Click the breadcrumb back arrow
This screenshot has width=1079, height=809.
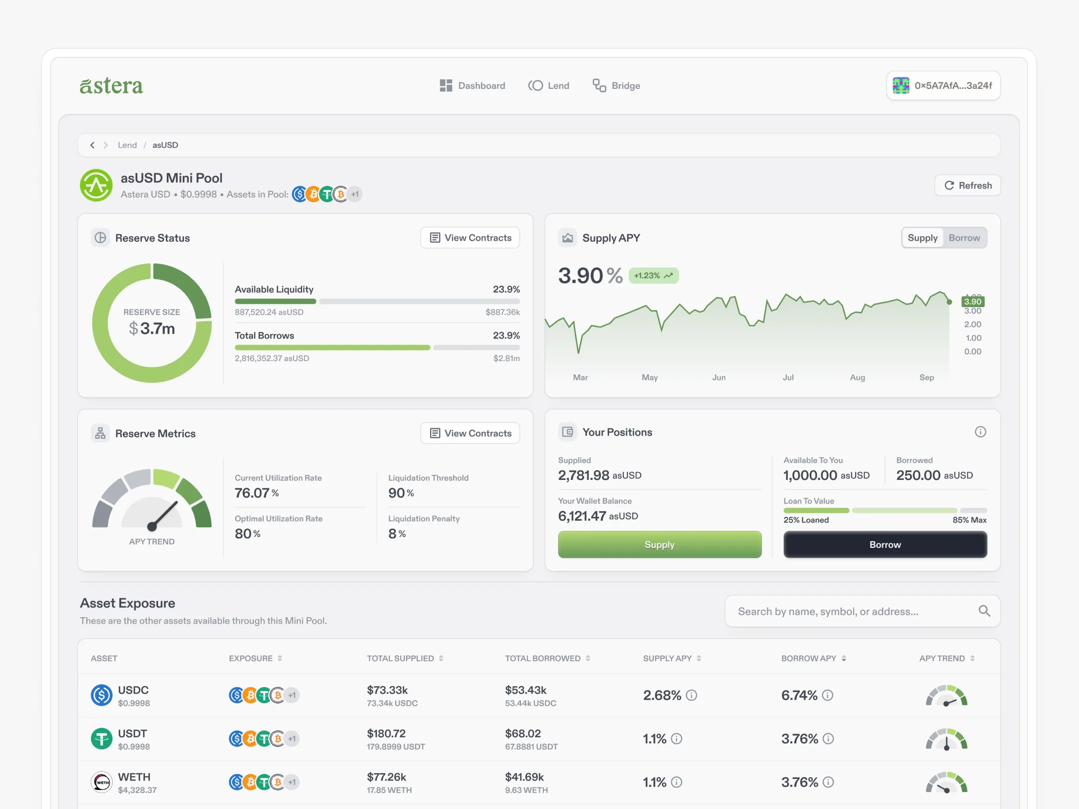92,145
